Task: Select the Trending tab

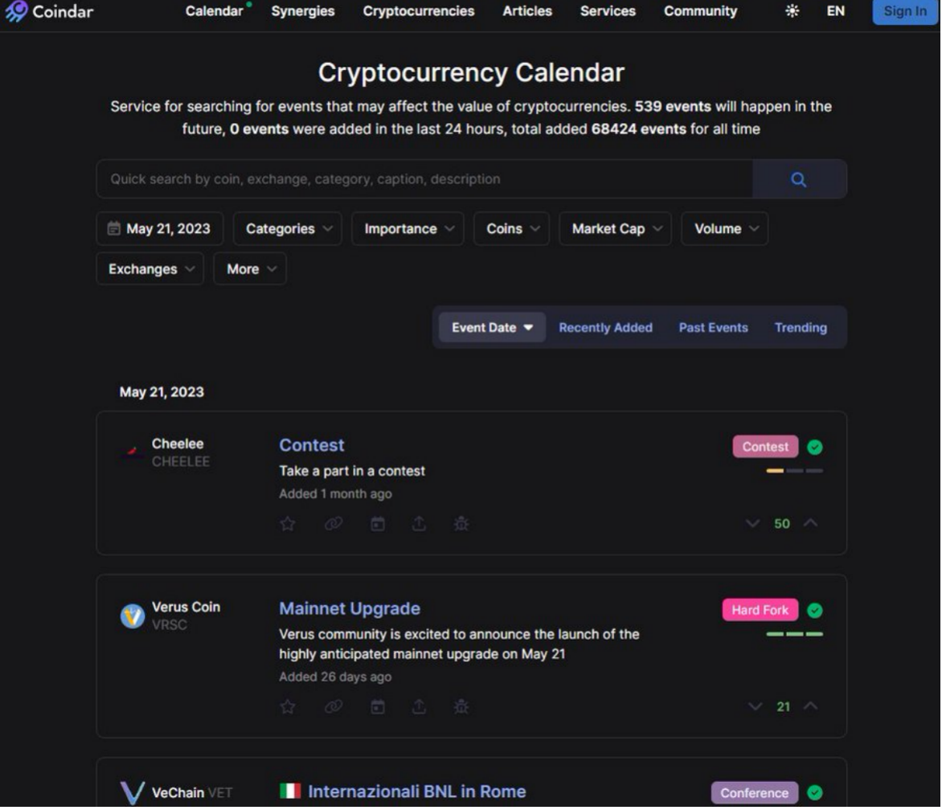Action: (x=801, y=328)
